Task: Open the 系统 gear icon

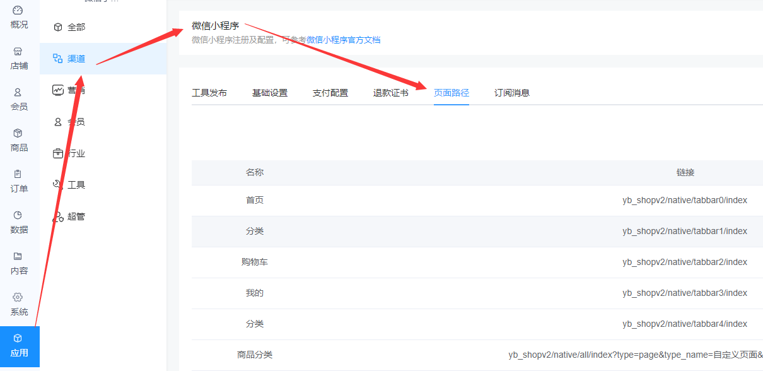Action: [x=18, y=297]
